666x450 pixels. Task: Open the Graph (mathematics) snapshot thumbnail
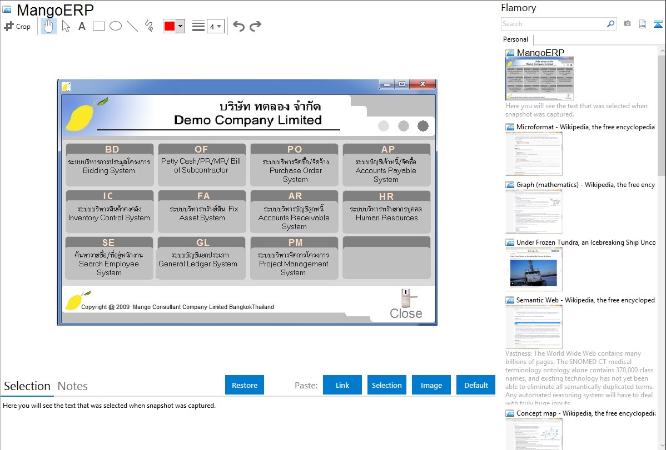point(534,211)
